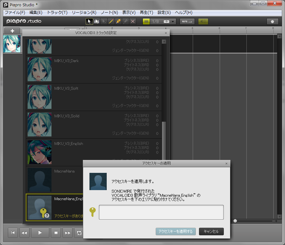285x245 pixels.
Task: Select the MIKU_V3_English singer portrait
Action: coord(40,152)
